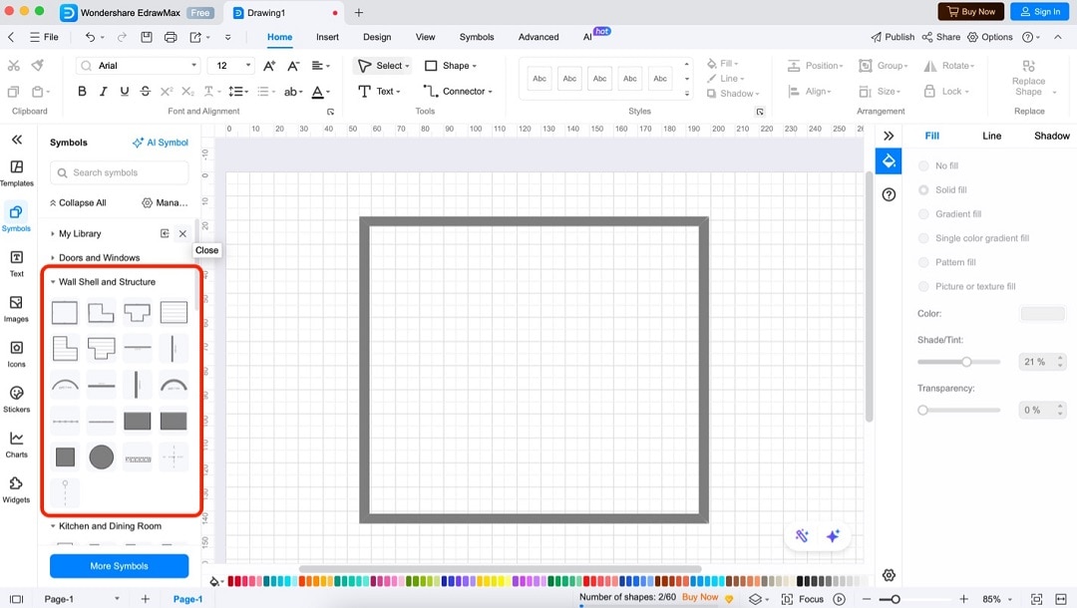Open the Home ribbon tab
The height and width of the screenshot is (608, 1077).
tap(279, 37)
